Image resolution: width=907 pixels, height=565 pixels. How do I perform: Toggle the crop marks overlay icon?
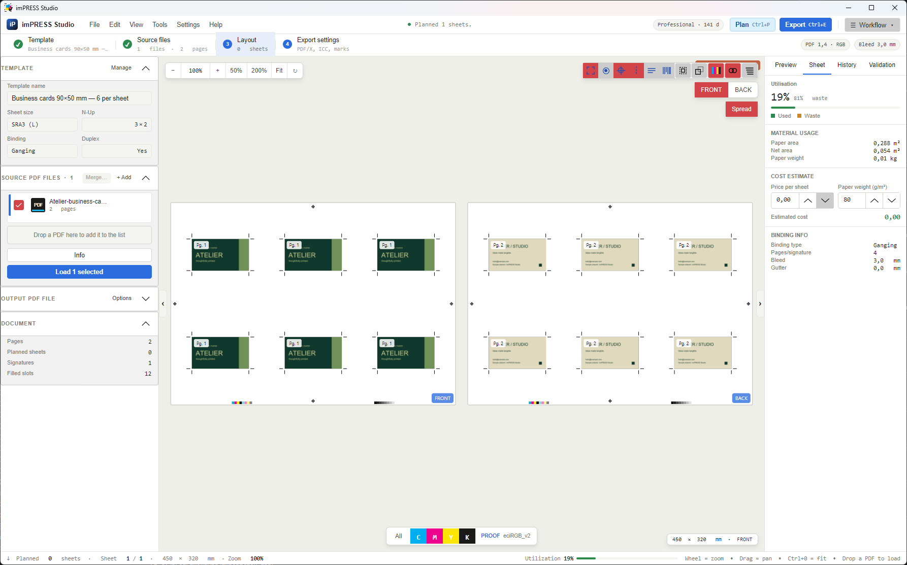pos(591,71)
